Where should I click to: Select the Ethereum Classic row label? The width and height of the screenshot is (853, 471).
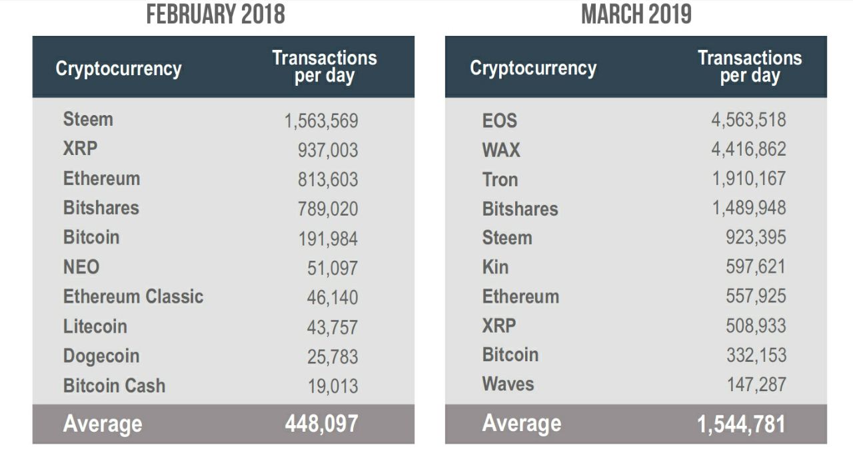[x=133, y=297]
